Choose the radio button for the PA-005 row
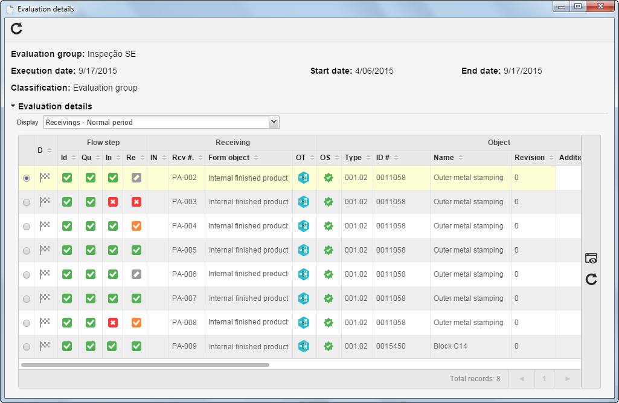The image size is (619, 403). pos(27,251)
